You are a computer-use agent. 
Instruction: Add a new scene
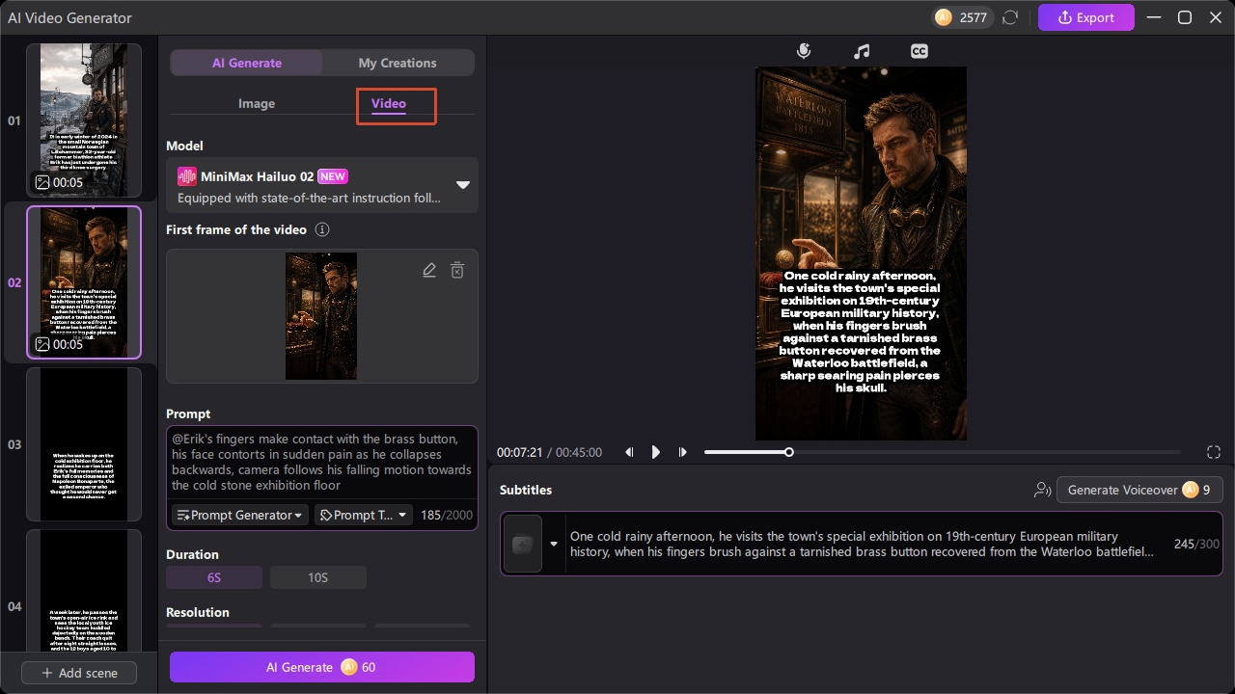pos(79,673)
